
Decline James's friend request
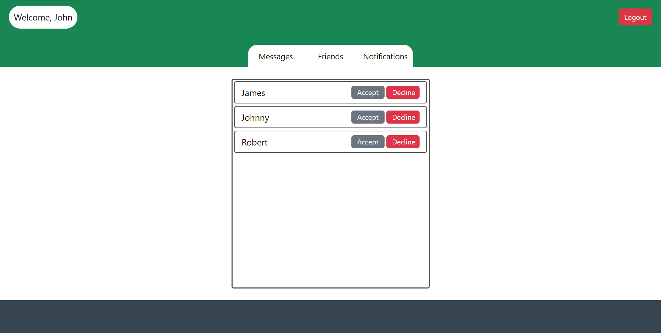pyautogui.click(x=403, y=92)
